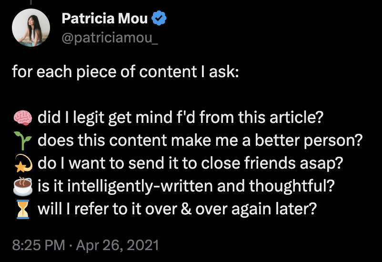Click the 8:25 PM timestamp
Viewport: 382px width, 262px height.
(x=38, y=246)
